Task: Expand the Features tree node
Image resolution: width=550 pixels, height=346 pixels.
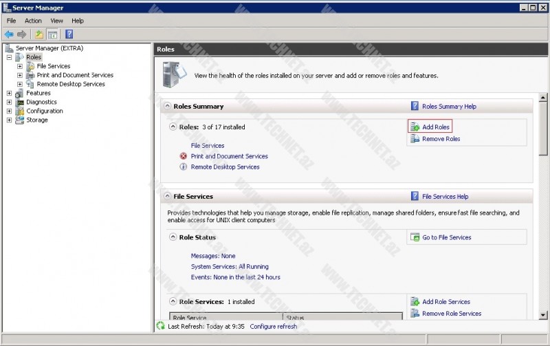Action: tap(9, 93)
